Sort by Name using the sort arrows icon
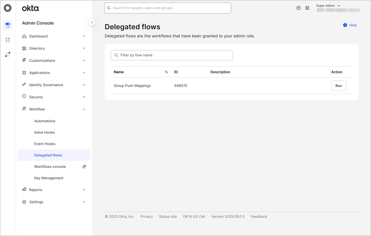The height and width of the screenshot is (236, 371). tap(166, 72)
